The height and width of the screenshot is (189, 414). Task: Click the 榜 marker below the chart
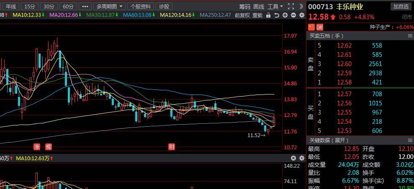(49, 146)
